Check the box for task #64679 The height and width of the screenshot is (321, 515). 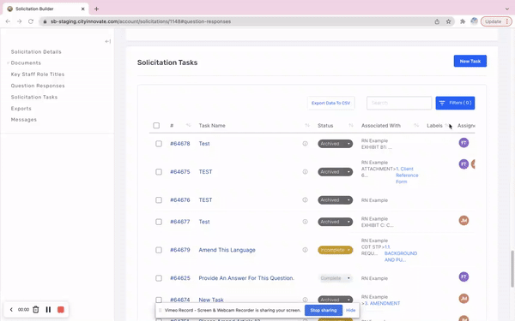pos(159,250)
